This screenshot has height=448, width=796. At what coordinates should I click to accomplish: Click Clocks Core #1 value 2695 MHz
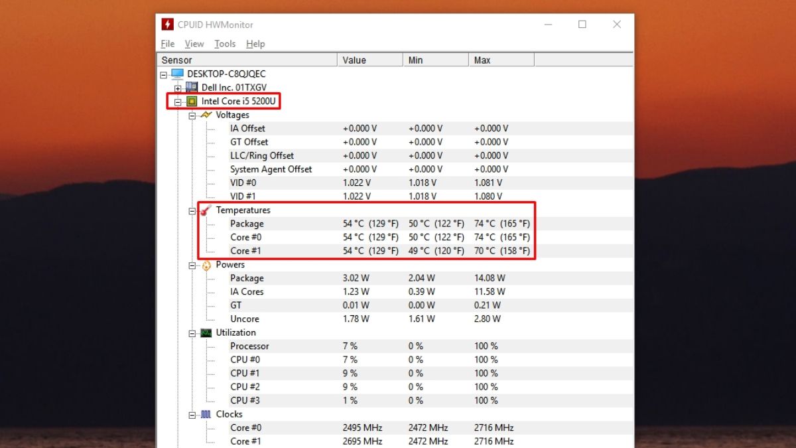[x=363, y=441]
